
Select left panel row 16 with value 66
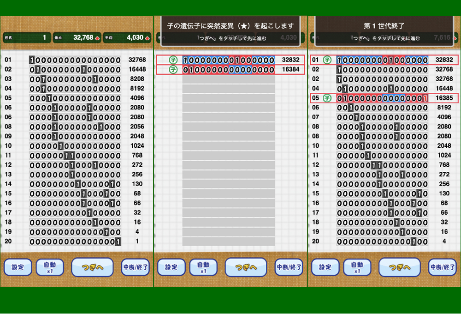click(x=75, y=203)
